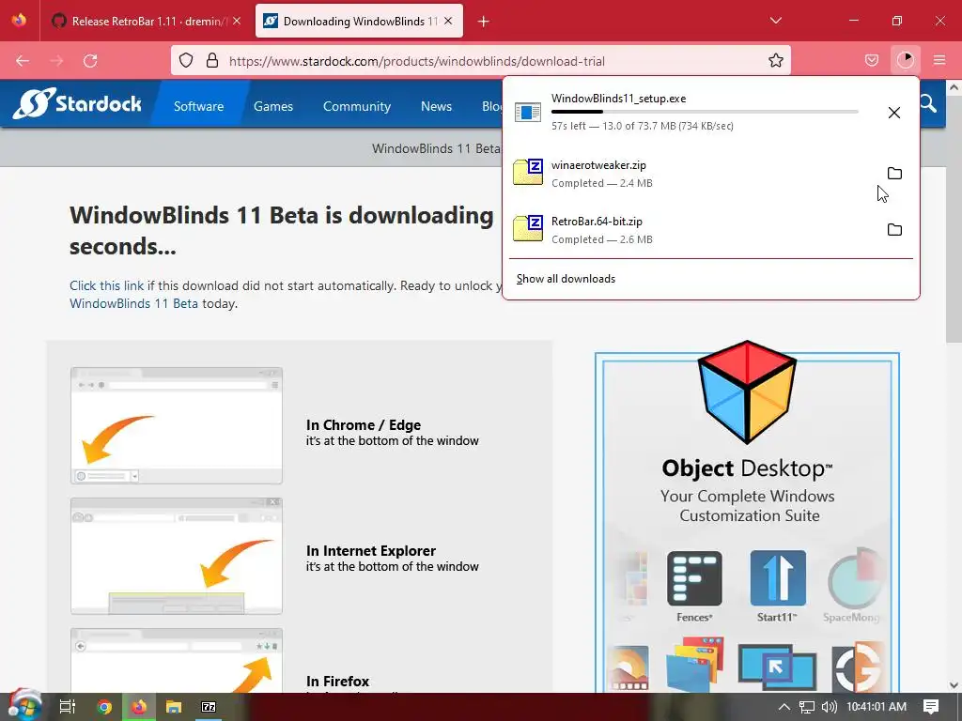Close the Downloading WindowBlinds tab
This screenshot has width=962, height=721.
coord(448,21)
